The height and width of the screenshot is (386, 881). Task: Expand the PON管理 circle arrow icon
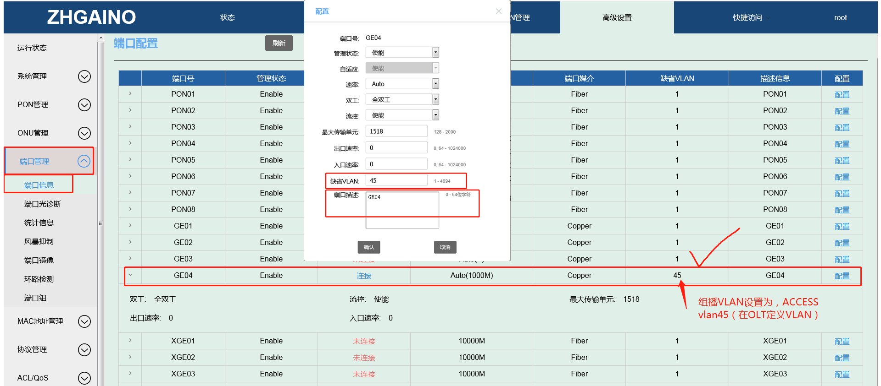[x=84, y=105]
